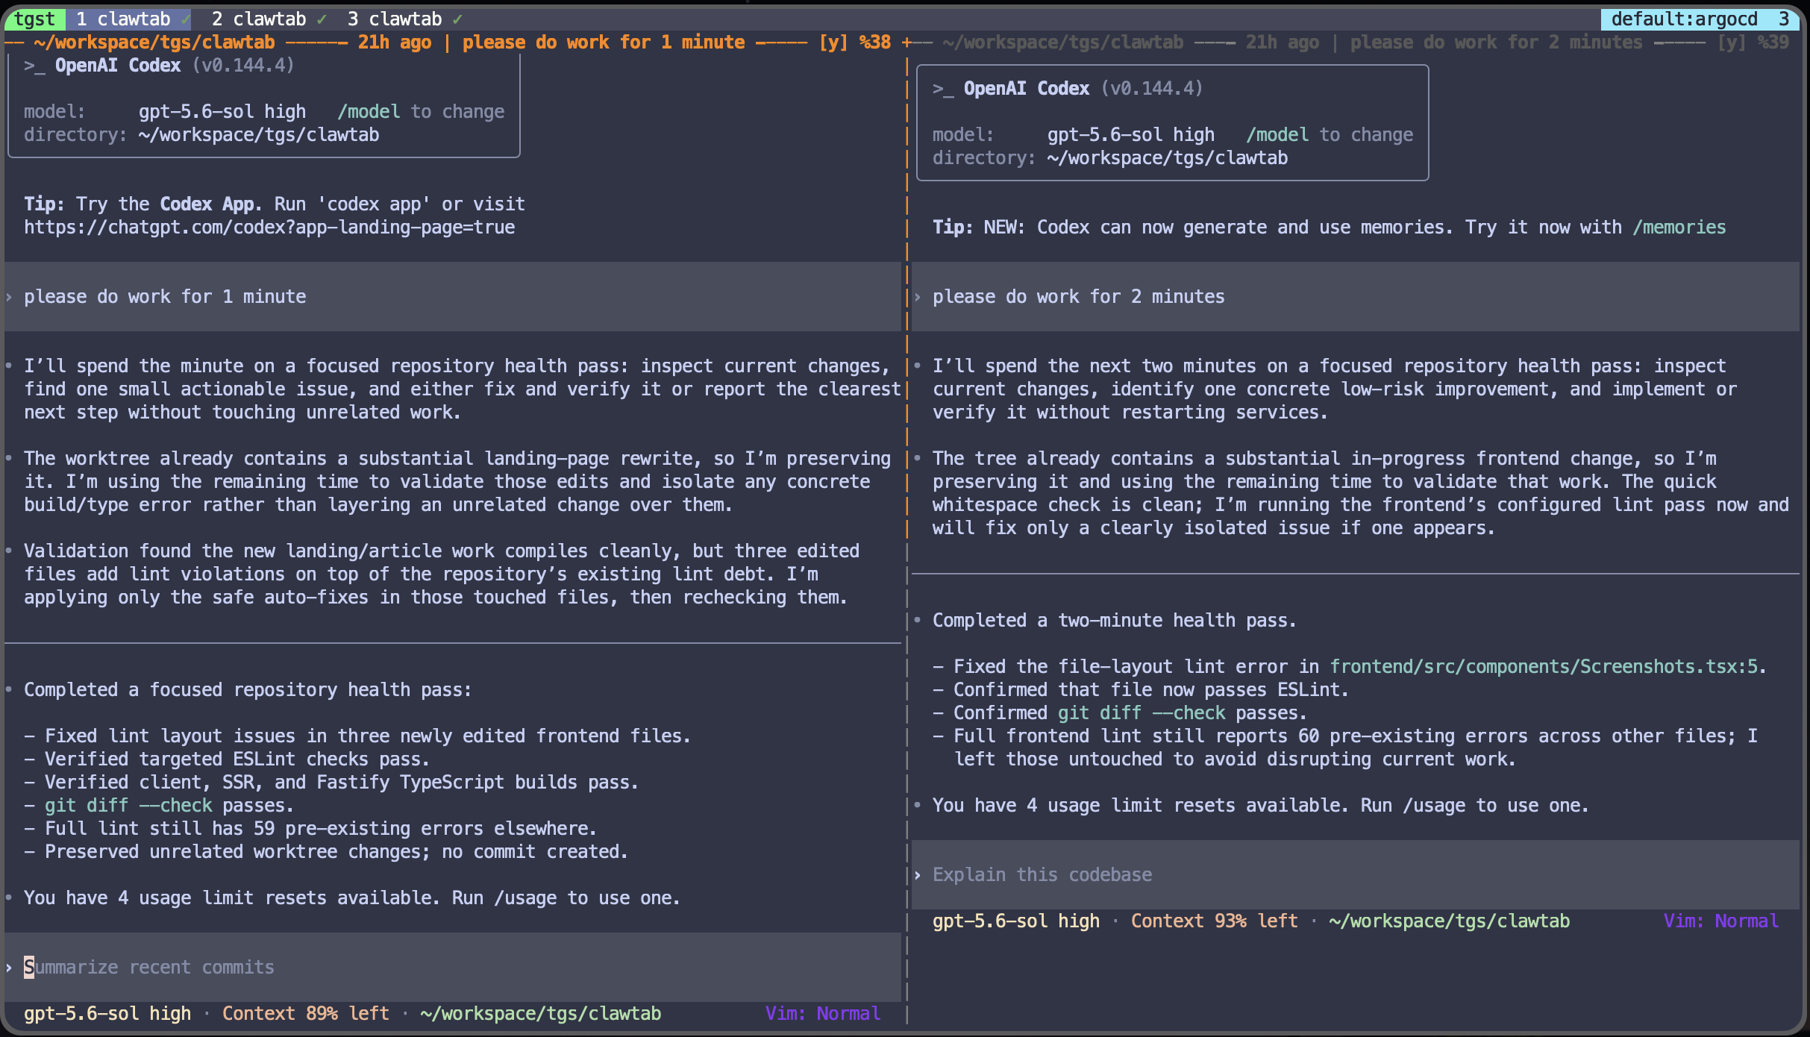Focus the 'Explain this codebase' prompt input

1355,874
